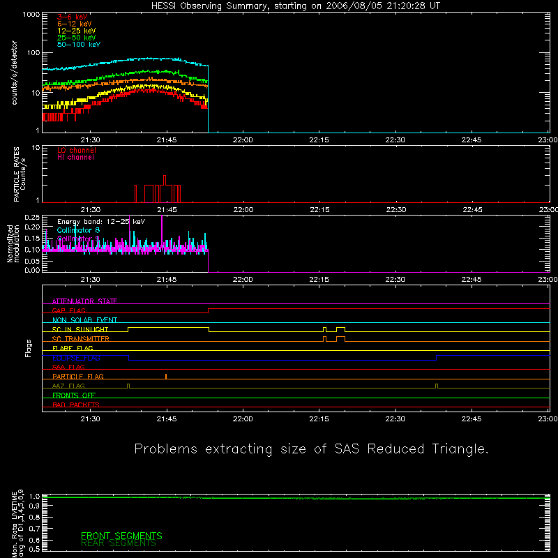The height and width of the screenshot is (558, 558).
Task: Click the SC_TRANSMITTER flag label
Action: tap(81, 338)
